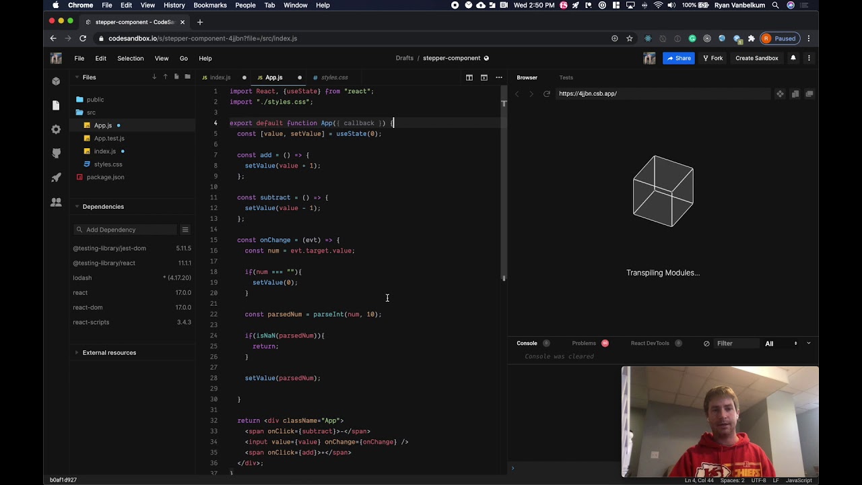The image size is (862, 485).
Task: Open the Deployment rocket icon
Action: (x=56, y=178)
